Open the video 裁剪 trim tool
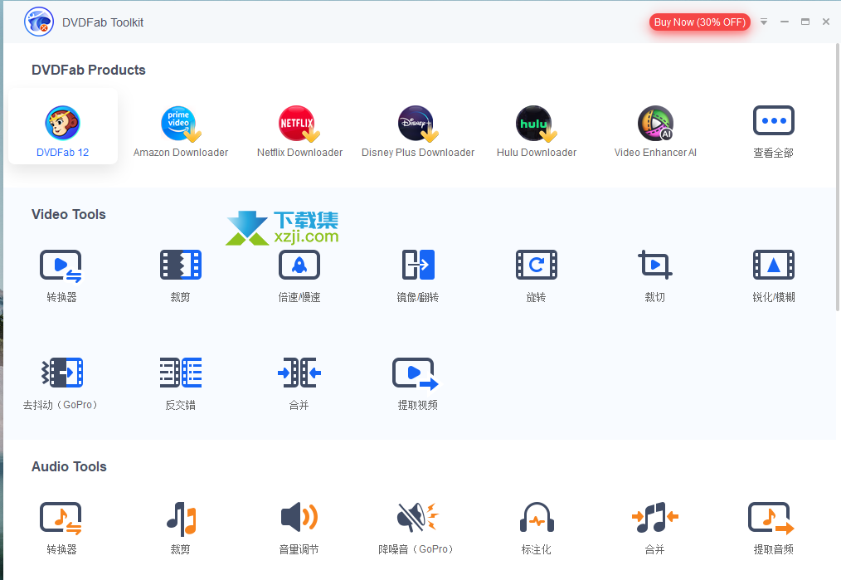The width and height of the screenshot is (841, 580). [x=180, y=276]
